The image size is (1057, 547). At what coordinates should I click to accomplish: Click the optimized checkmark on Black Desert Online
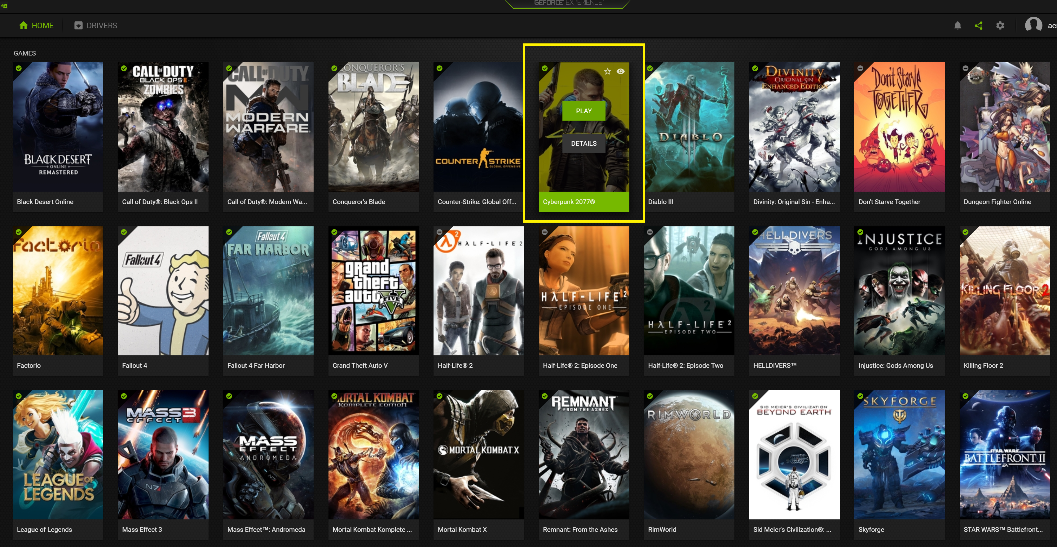(x=19, y=69)
